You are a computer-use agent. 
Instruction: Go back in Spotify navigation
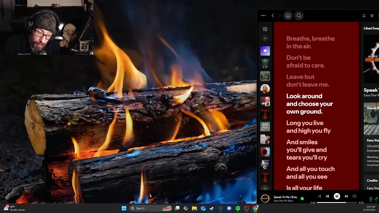[273, 16]
